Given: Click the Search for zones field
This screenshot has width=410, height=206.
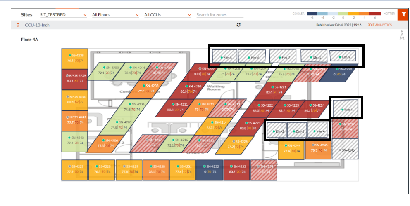Looking at the screenshot, I should click(x=220, y=15).
